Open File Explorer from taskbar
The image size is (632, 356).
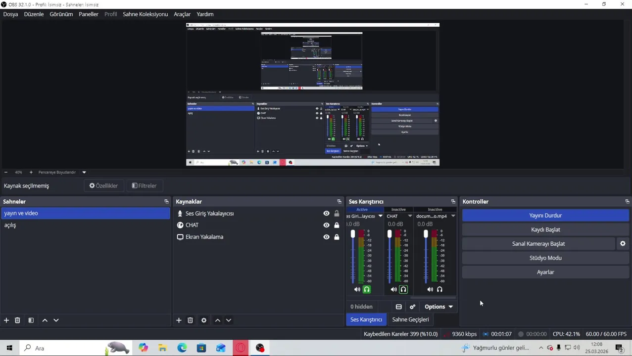[162, 348]
